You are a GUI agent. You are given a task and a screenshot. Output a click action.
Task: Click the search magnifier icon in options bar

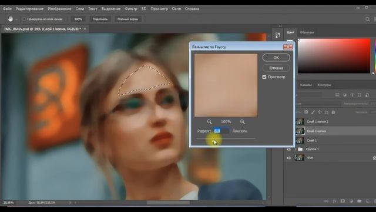pyautogui.click(x=367, y=19)
